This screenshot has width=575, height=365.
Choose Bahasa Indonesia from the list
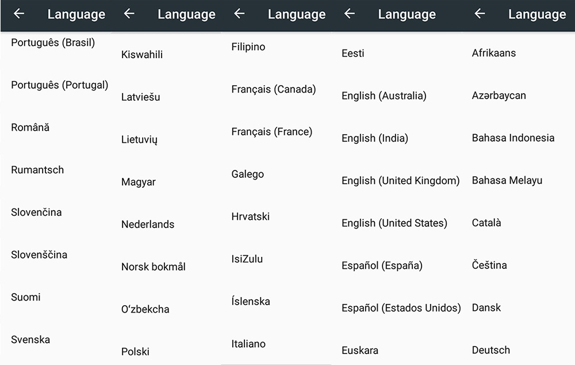click(513, 138)
